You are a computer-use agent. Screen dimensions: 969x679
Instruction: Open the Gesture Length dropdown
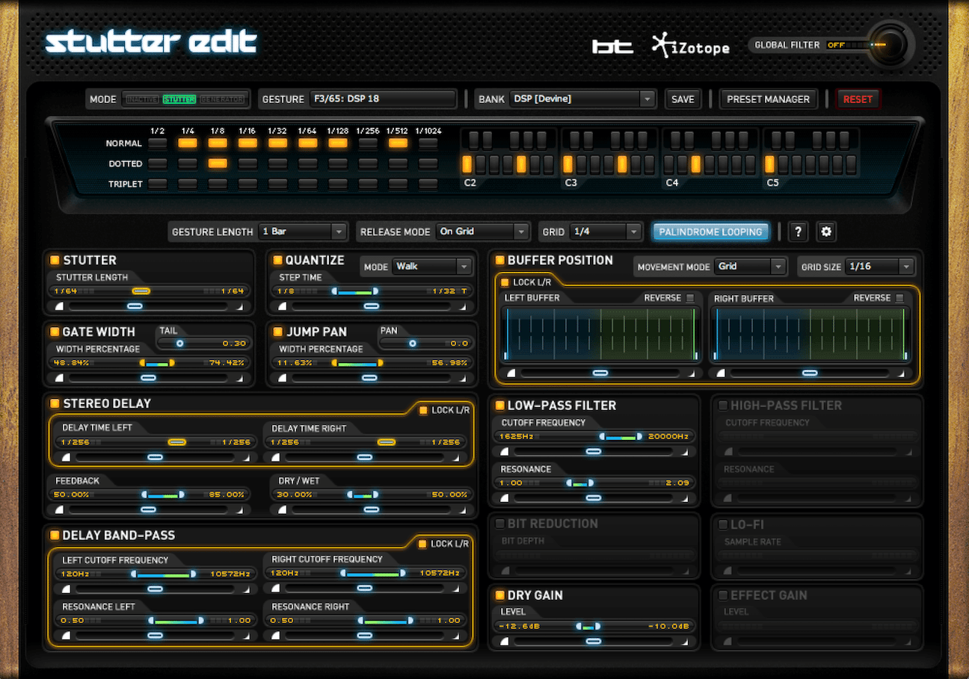tap(302, 232)
